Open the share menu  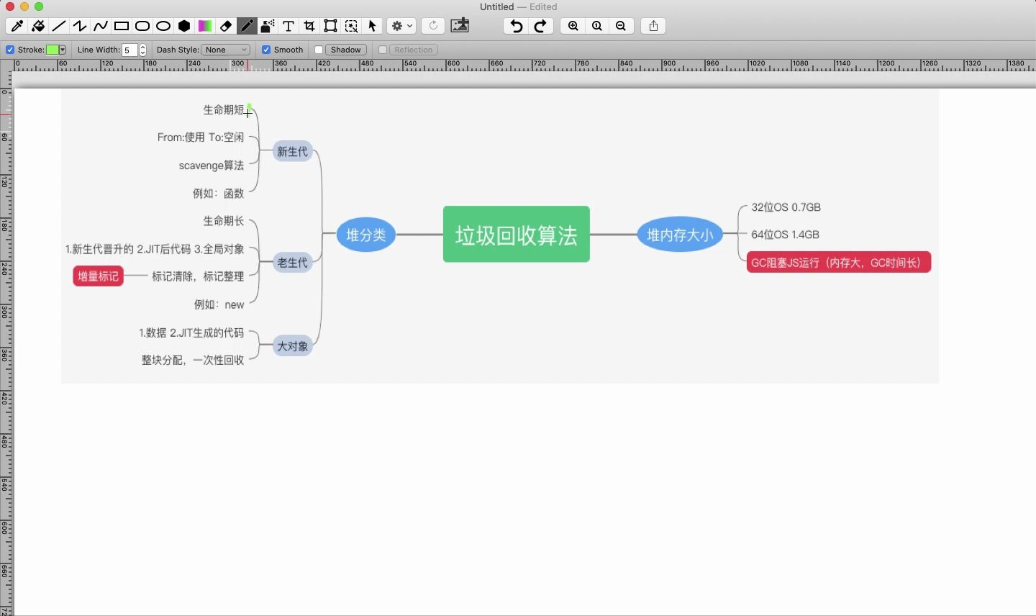(654, 26)
